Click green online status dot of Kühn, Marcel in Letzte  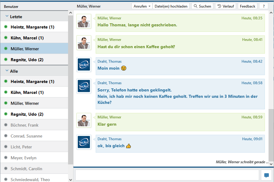[6, 38]
